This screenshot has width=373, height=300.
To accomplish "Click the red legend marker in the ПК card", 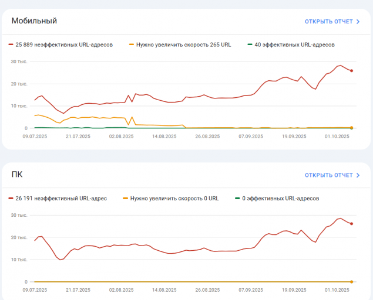I will point(11,199).
